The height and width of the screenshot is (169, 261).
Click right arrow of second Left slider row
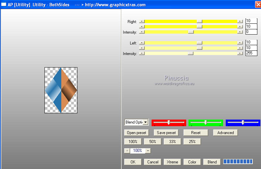(240, 48)
